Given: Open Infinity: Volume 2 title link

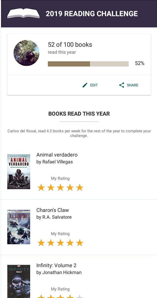Looking at the screenshot, I should [x=56, y=265].
